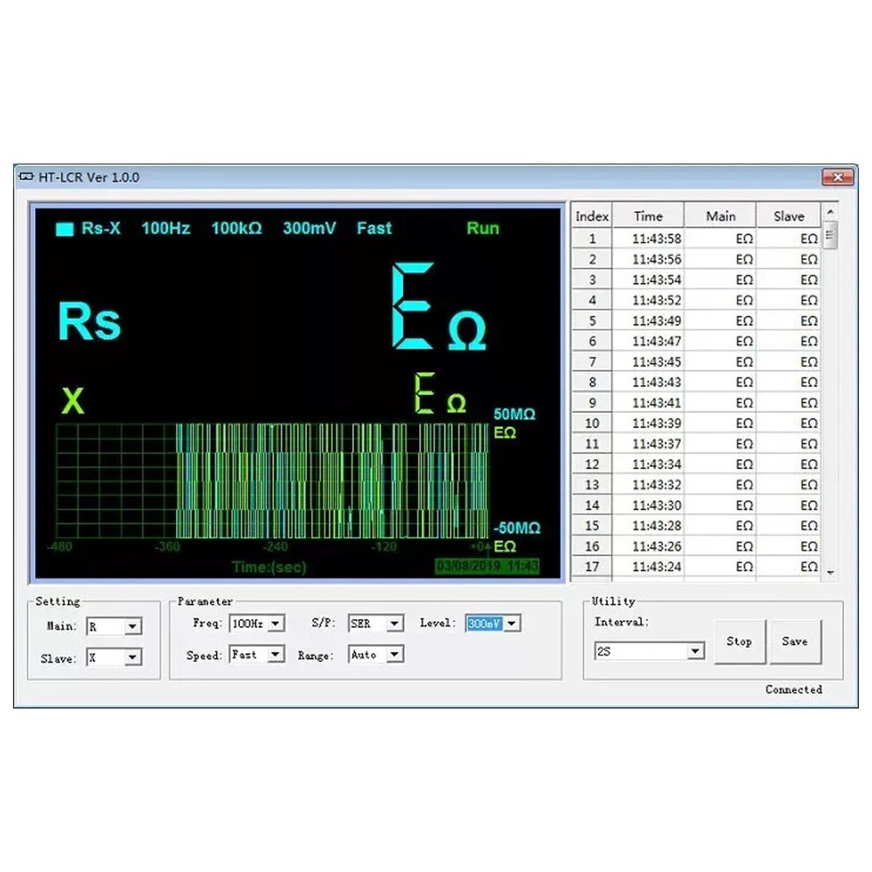The width and height of the screenshot is (872, 872).
Task: Select row with time 11:43:49
Action: tap(696, 321)
